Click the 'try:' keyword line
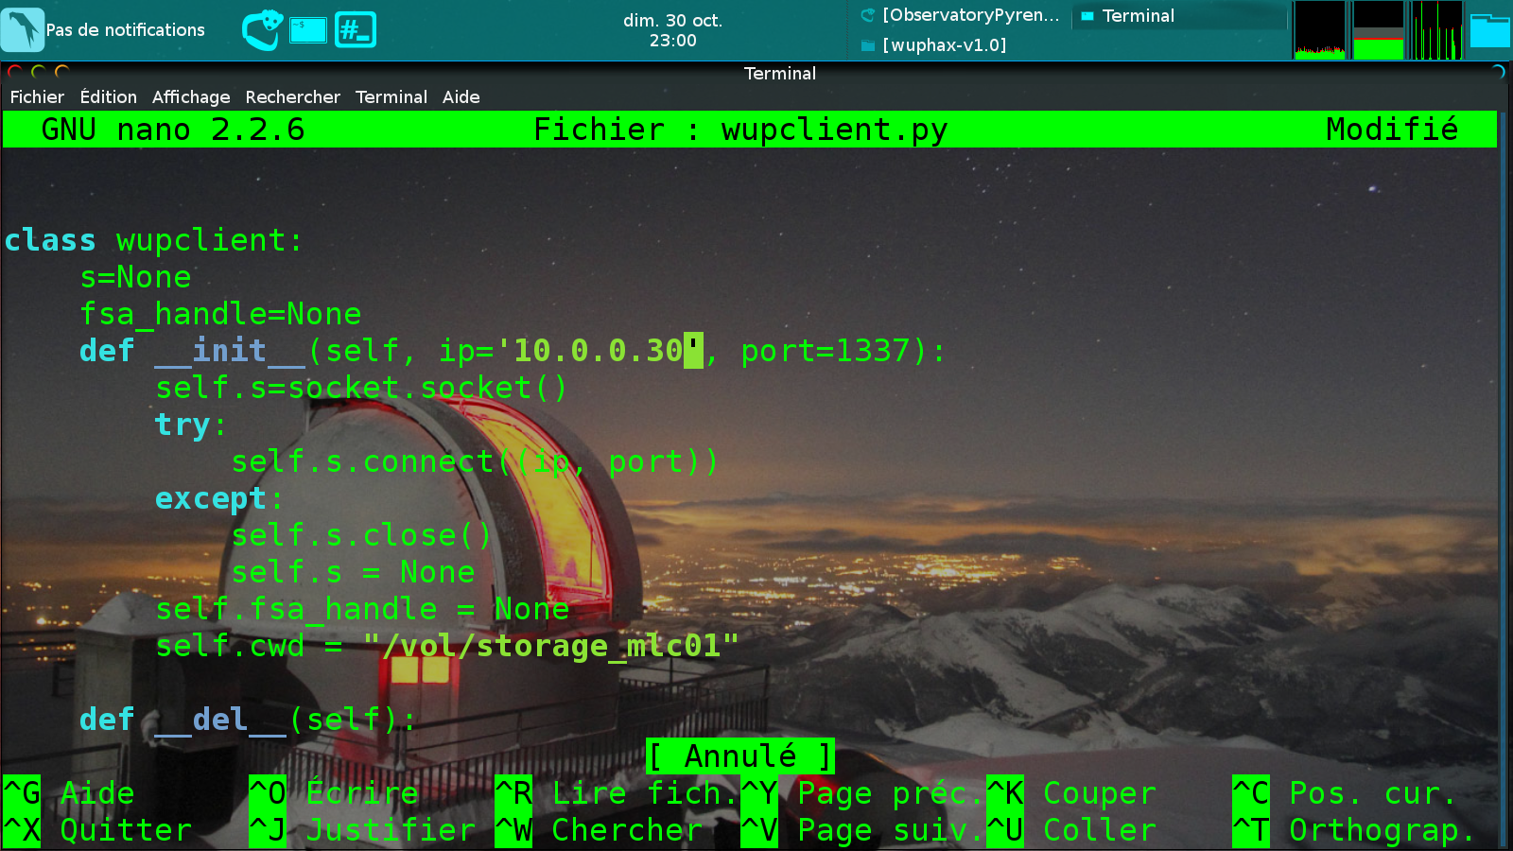The height and width of the screenshot is (851, 1513). [x=192, y=425]
